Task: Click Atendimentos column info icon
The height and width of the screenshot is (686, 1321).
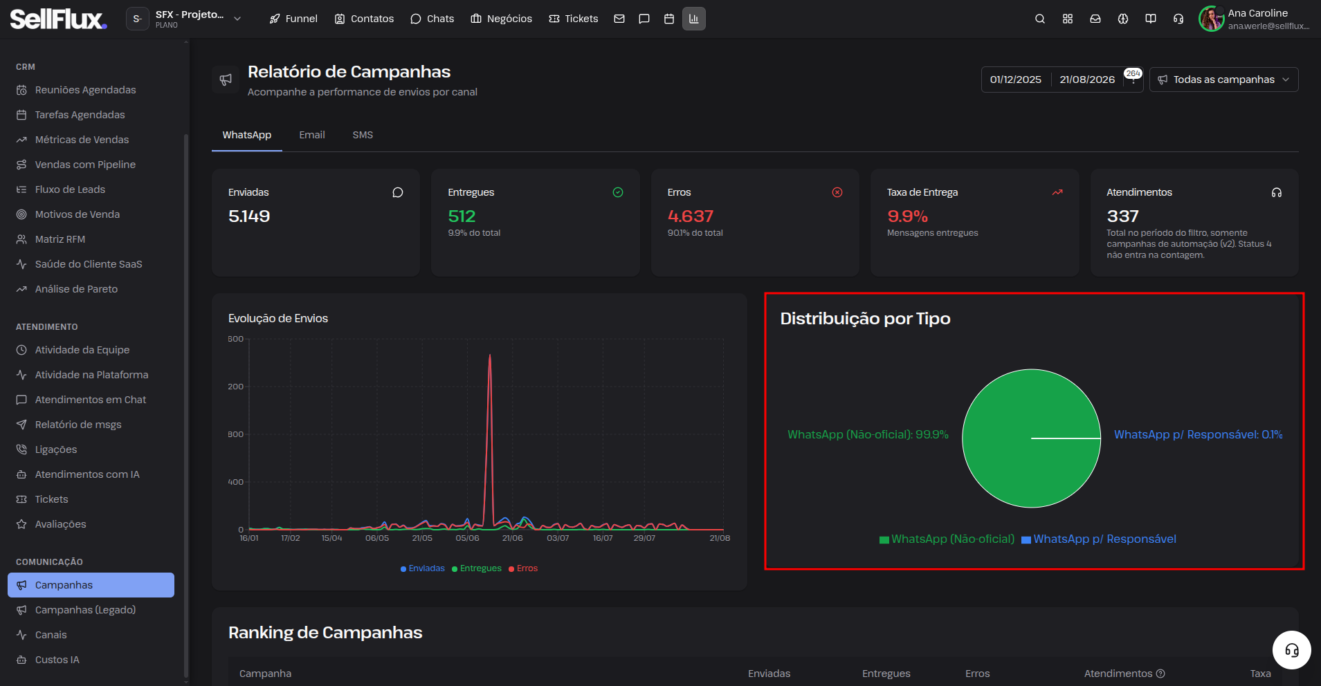Action: coord(1161,674)
